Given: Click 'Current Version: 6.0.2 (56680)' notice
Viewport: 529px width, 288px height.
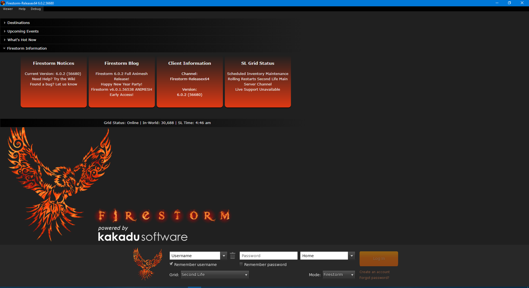Looking at the screenshot, I should (x=53, y=74).
